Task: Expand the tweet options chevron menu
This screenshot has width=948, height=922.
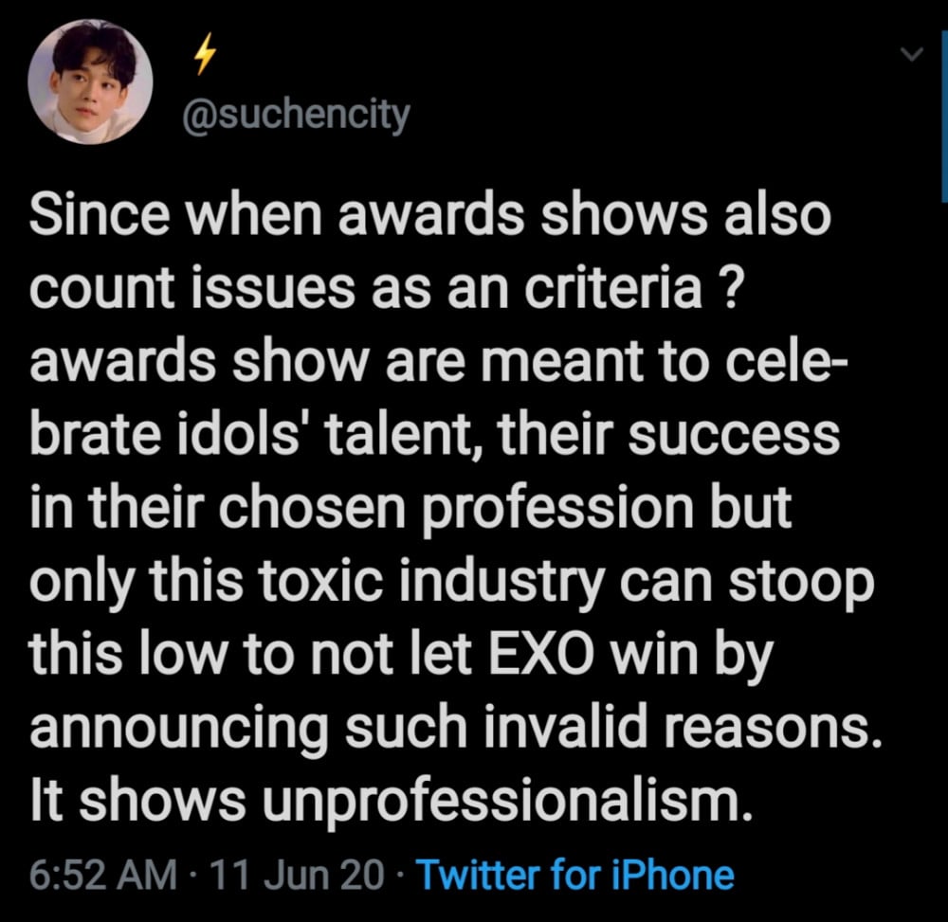Action: click(911, 54)
